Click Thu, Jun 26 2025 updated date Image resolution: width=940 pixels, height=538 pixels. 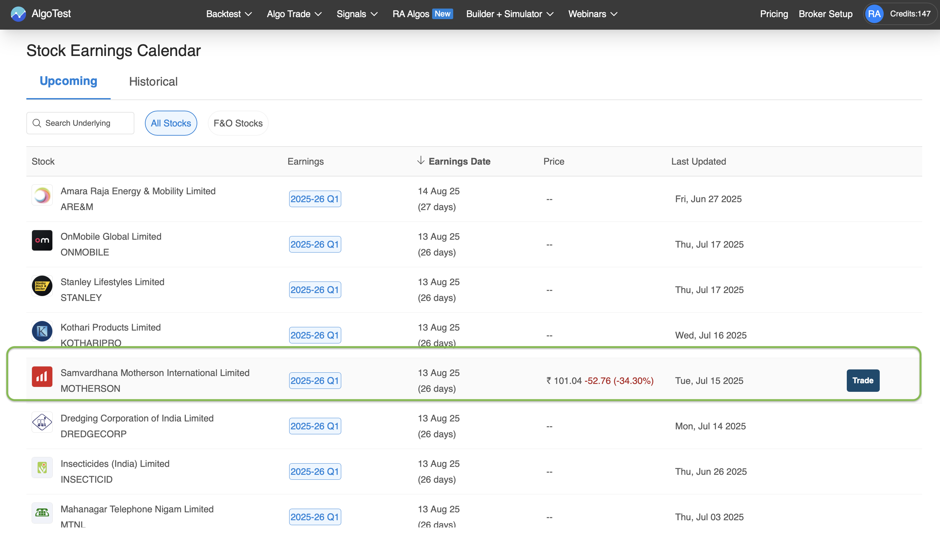(x=711, y=472)
